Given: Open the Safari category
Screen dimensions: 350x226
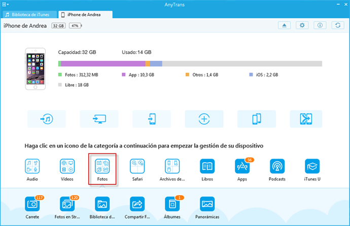Looking at the screenshot, I should [137, 166].
